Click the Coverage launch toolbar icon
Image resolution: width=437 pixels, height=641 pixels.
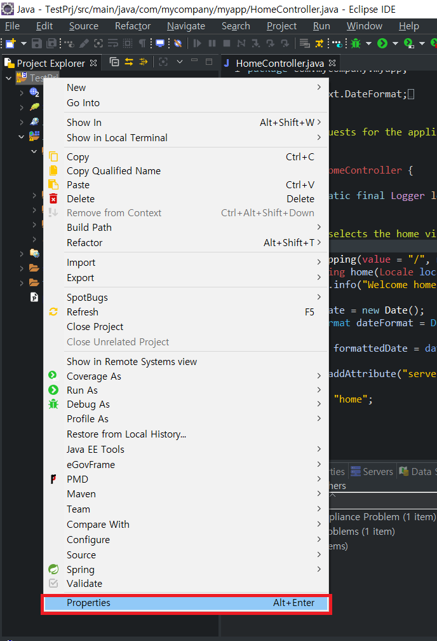409,43
